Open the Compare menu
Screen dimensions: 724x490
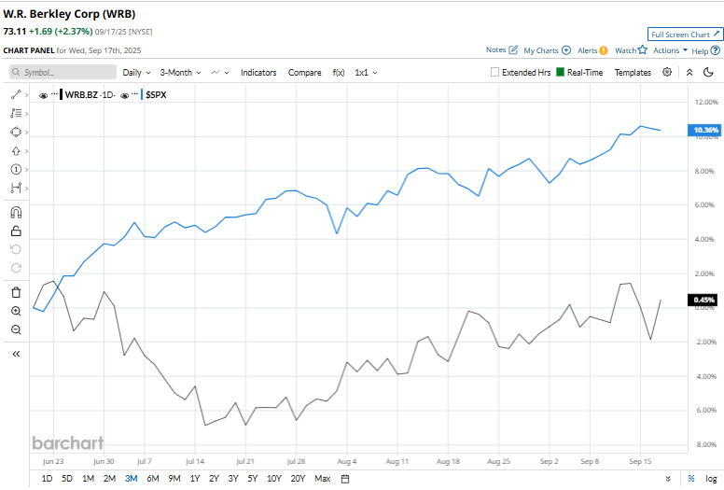tap(304, 73)
